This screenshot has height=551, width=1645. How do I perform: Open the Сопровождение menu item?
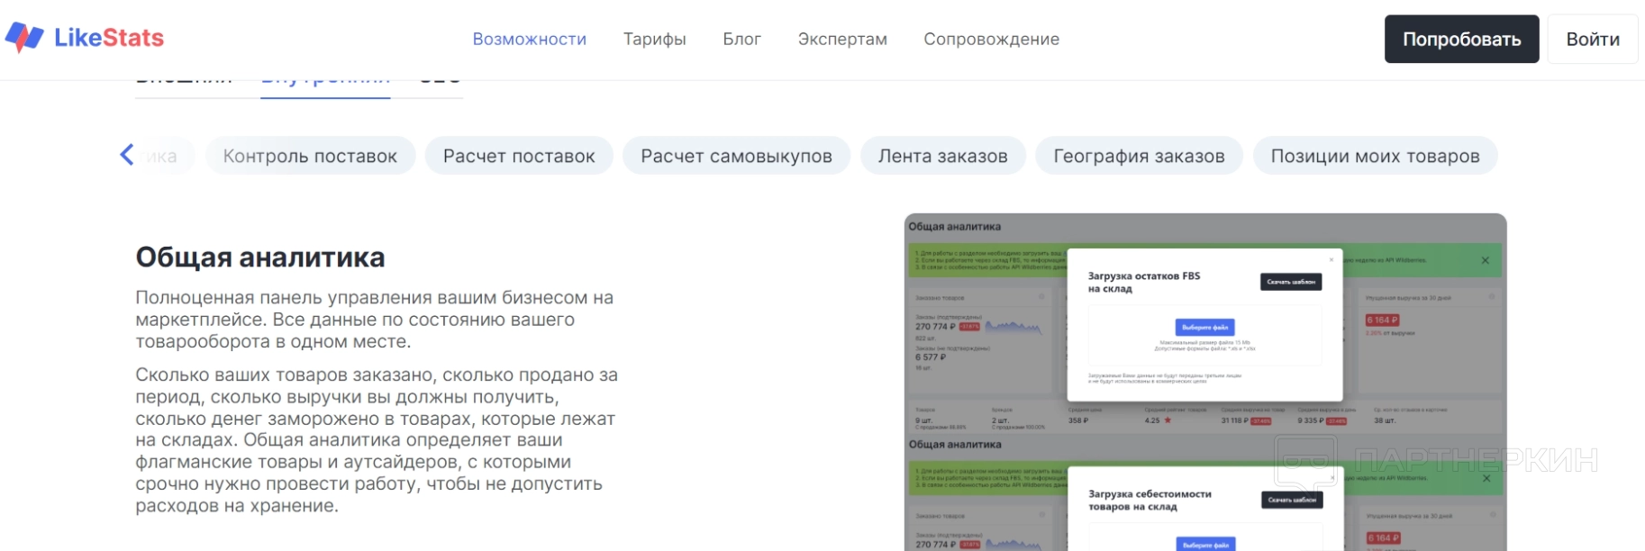coord(991,40)
